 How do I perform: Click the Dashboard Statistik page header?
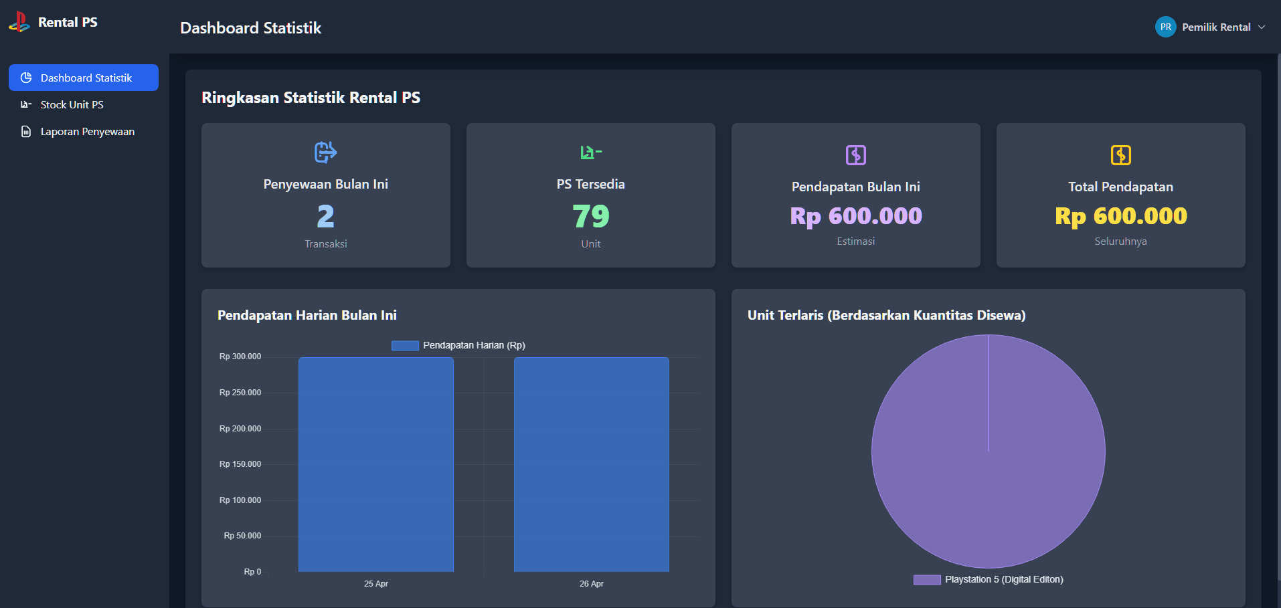[x=251, y=28]
